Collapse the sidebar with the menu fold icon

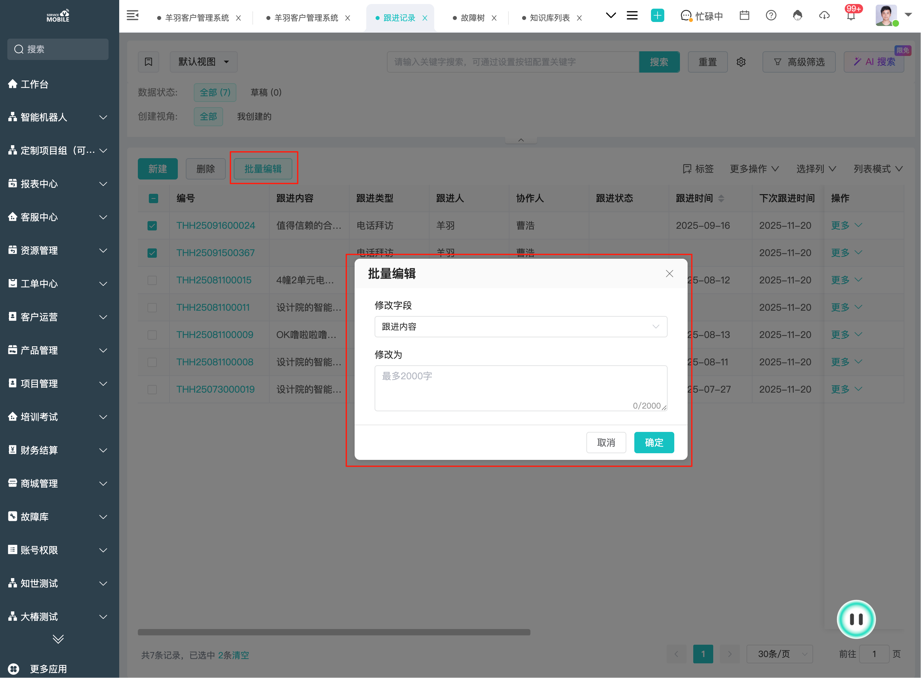[x=132, y=16]
